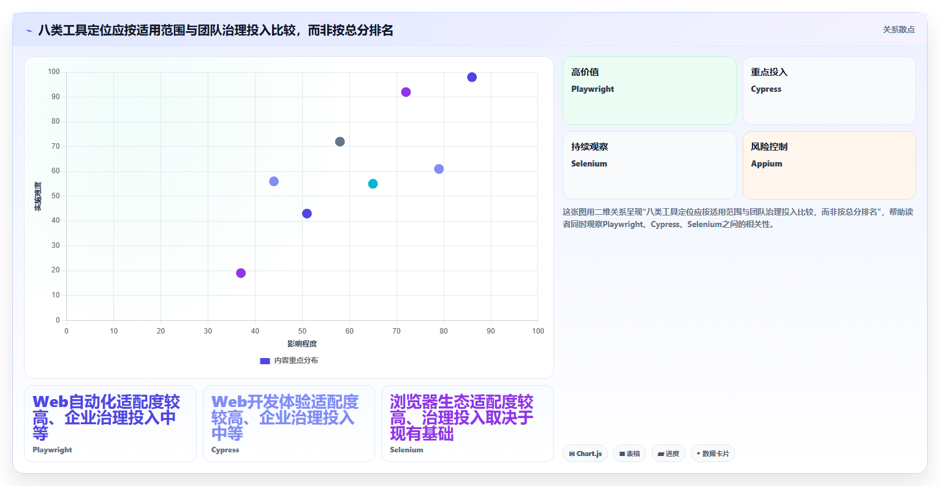Click the 浏览器生态适配度较高 Selenium summary card

[x=468, y=424]
